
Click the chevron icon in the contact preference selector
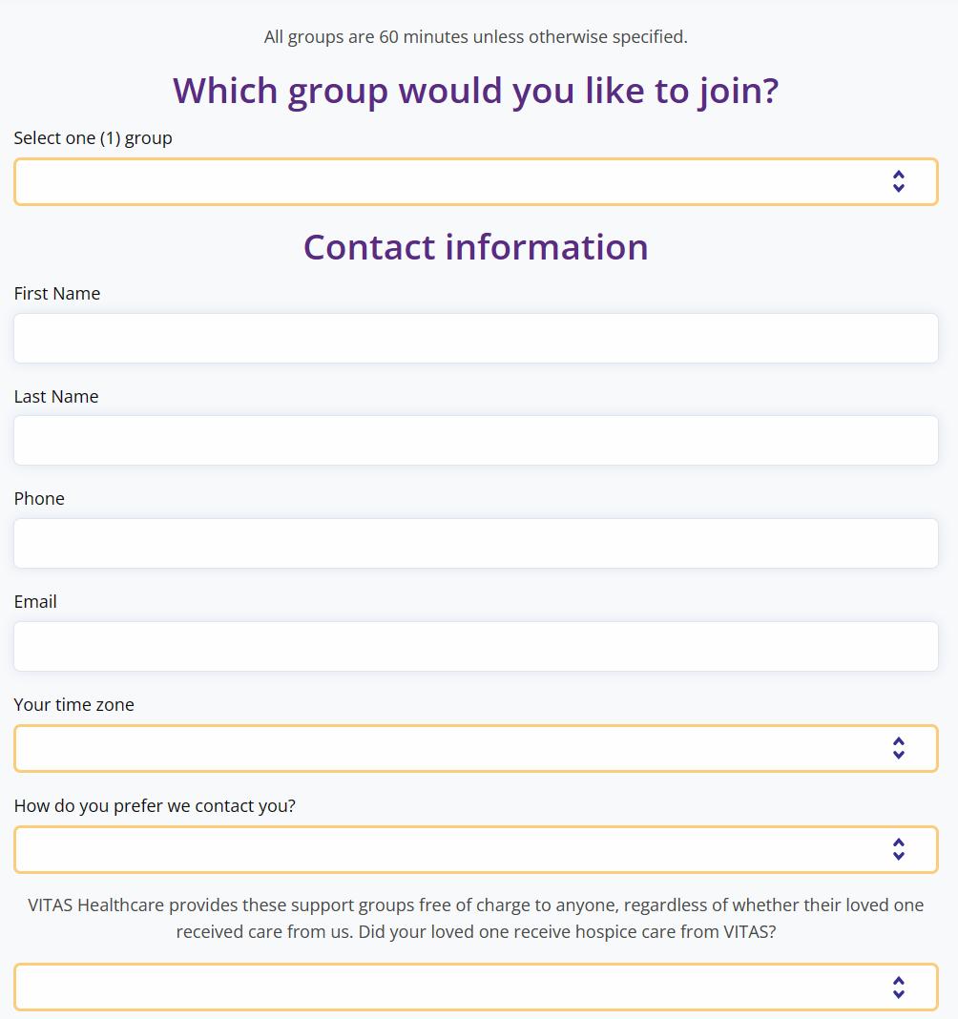(898, 850)
